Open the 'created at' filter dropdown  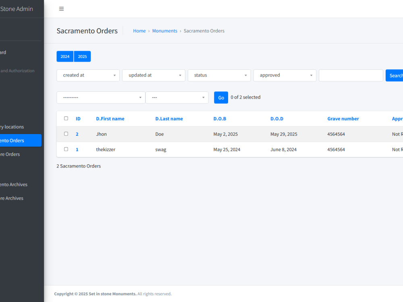88,75
